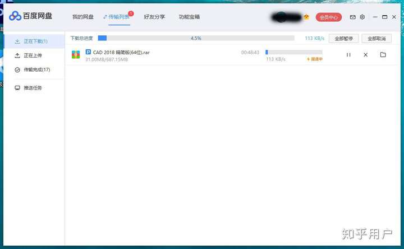The width and height of the screenshot is (404, 249).
Task: Open the settings gear icon
Action: (362, 17)
